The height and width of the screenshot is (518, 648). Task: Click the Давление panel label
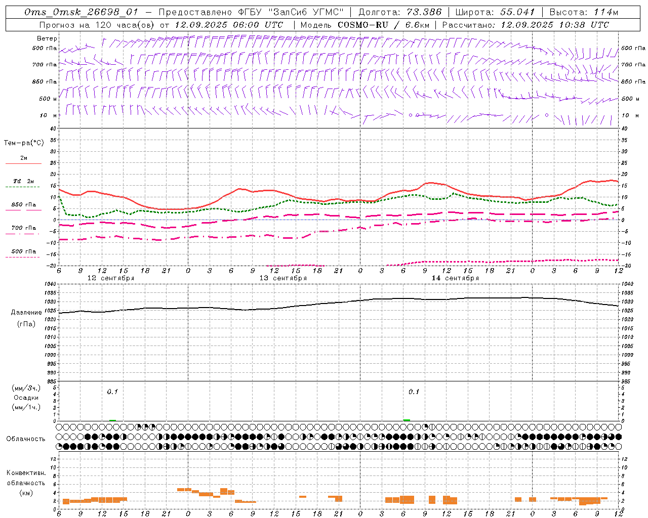(26, 313)
